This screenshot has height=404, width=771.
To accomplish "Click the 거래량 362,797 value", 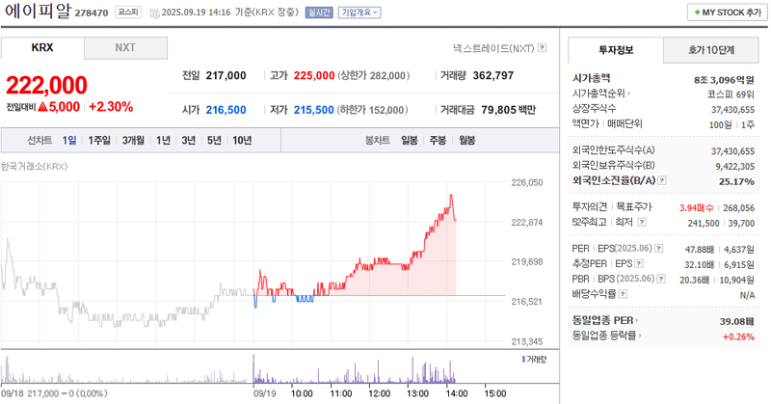I will click(493, 76).
